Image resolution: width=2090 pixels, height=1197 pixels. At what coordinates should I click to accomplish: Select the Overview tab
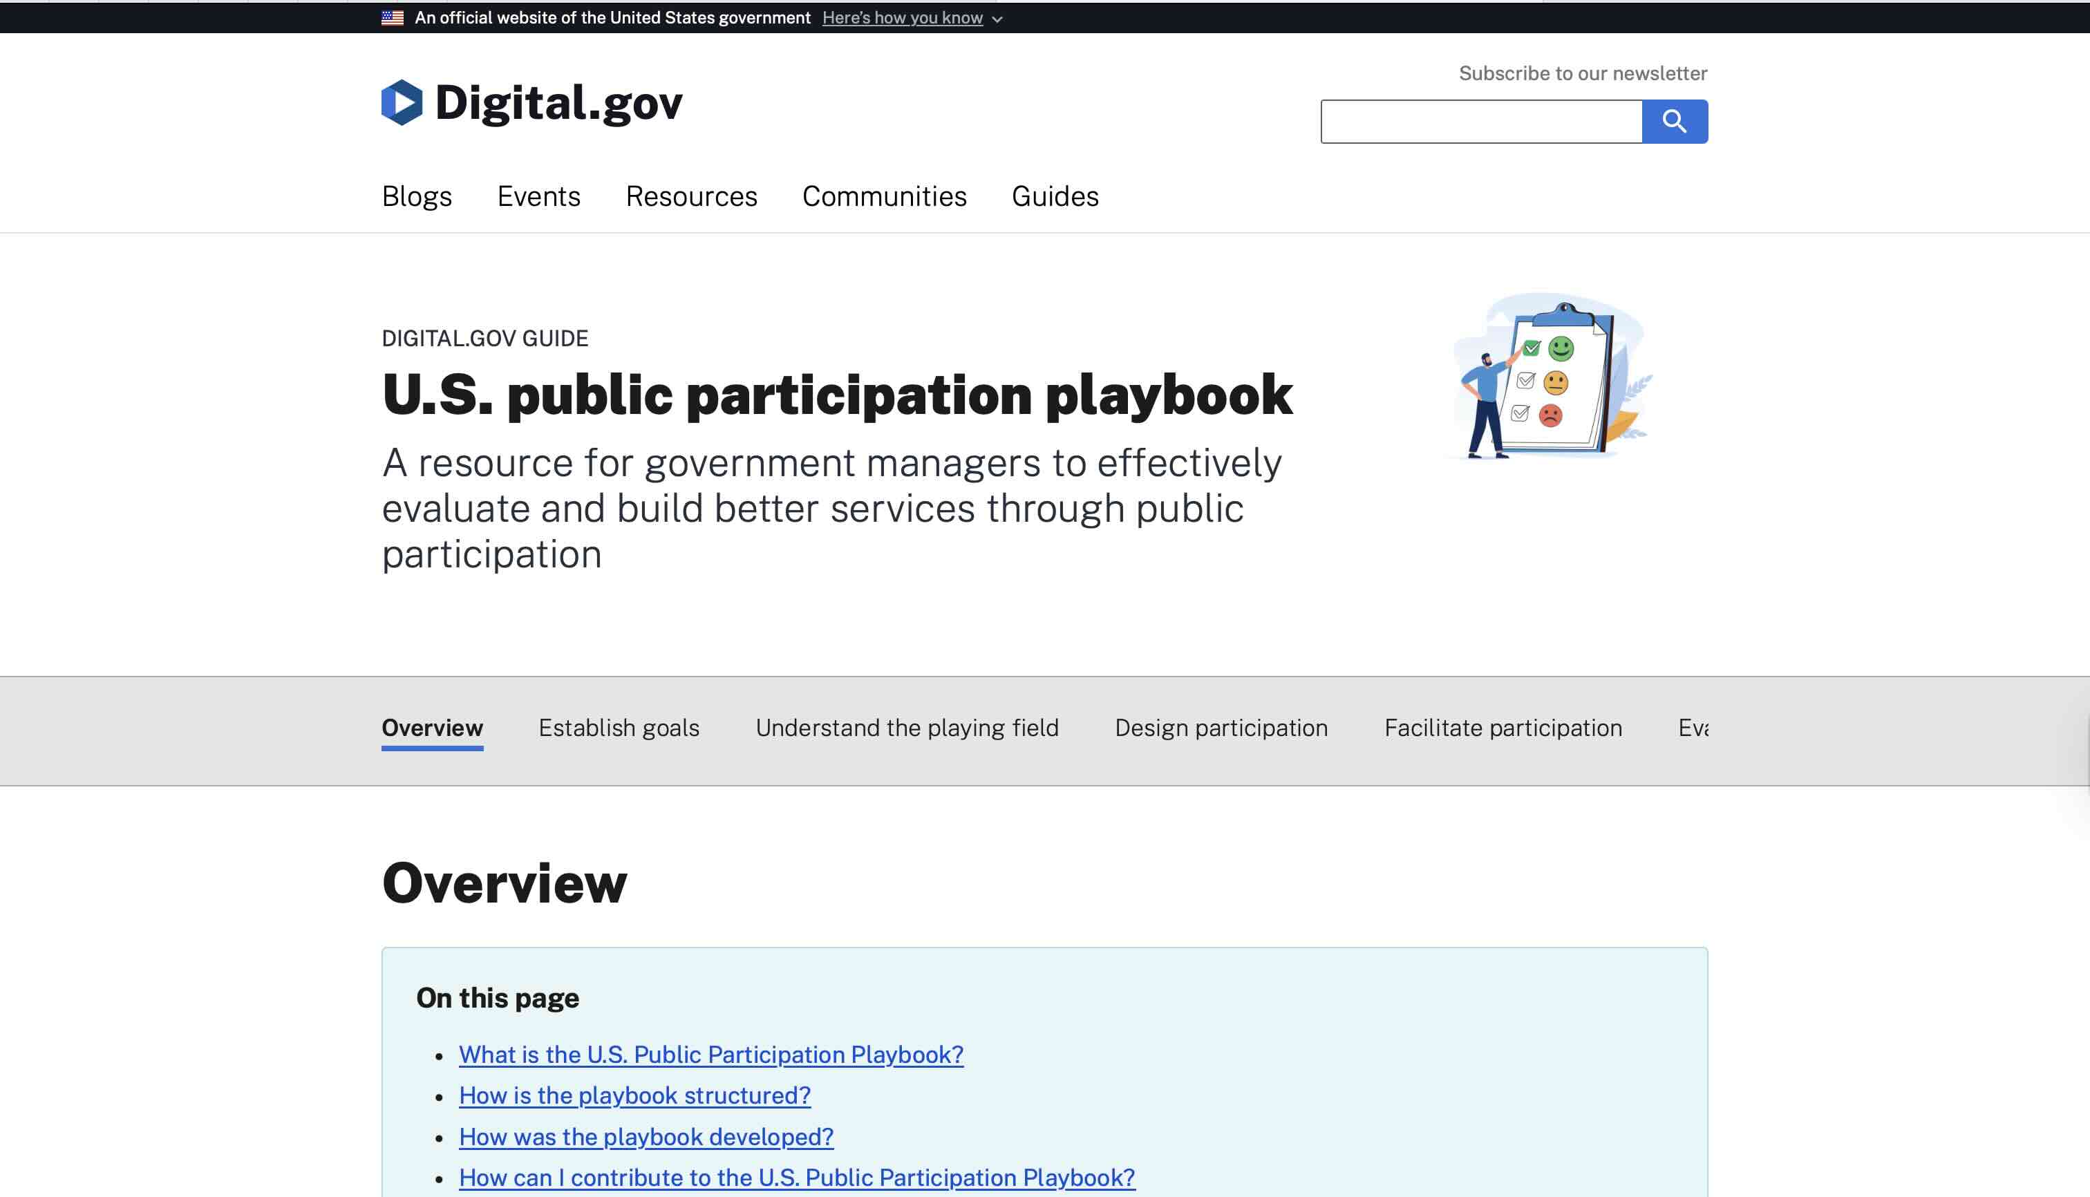pos(432,728)
